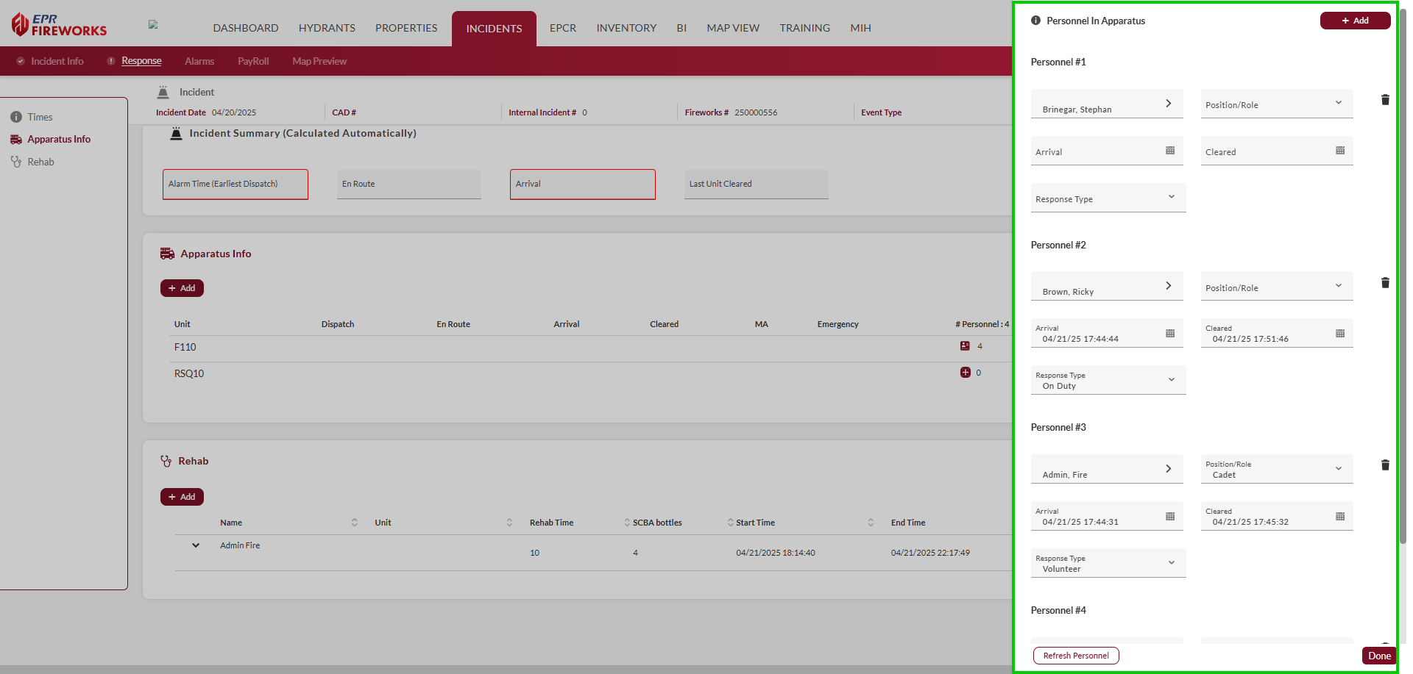Click the Refresh Personnel button
Screen dimensions: 1413x674
[x=1075, y=656]
